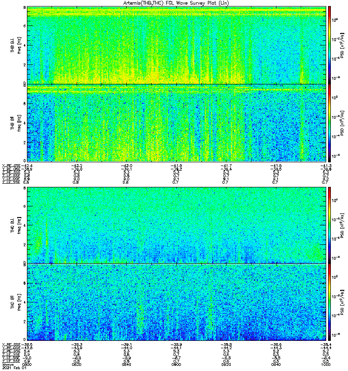Click the X_RE_GSE value -41.7

pyautogui.click(x=226, y=166)
